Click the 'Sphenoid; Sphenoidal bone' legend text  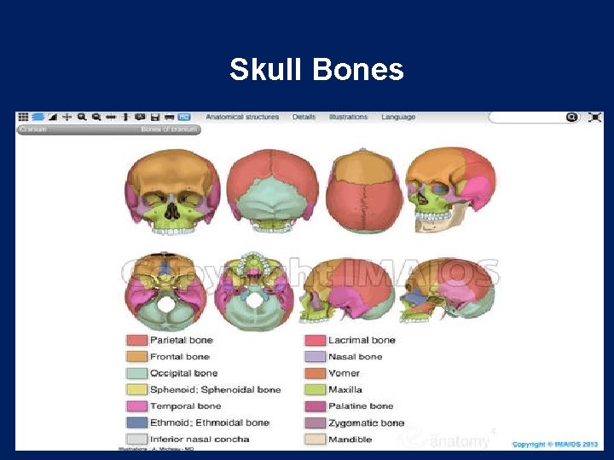click(x=216, y=389)
